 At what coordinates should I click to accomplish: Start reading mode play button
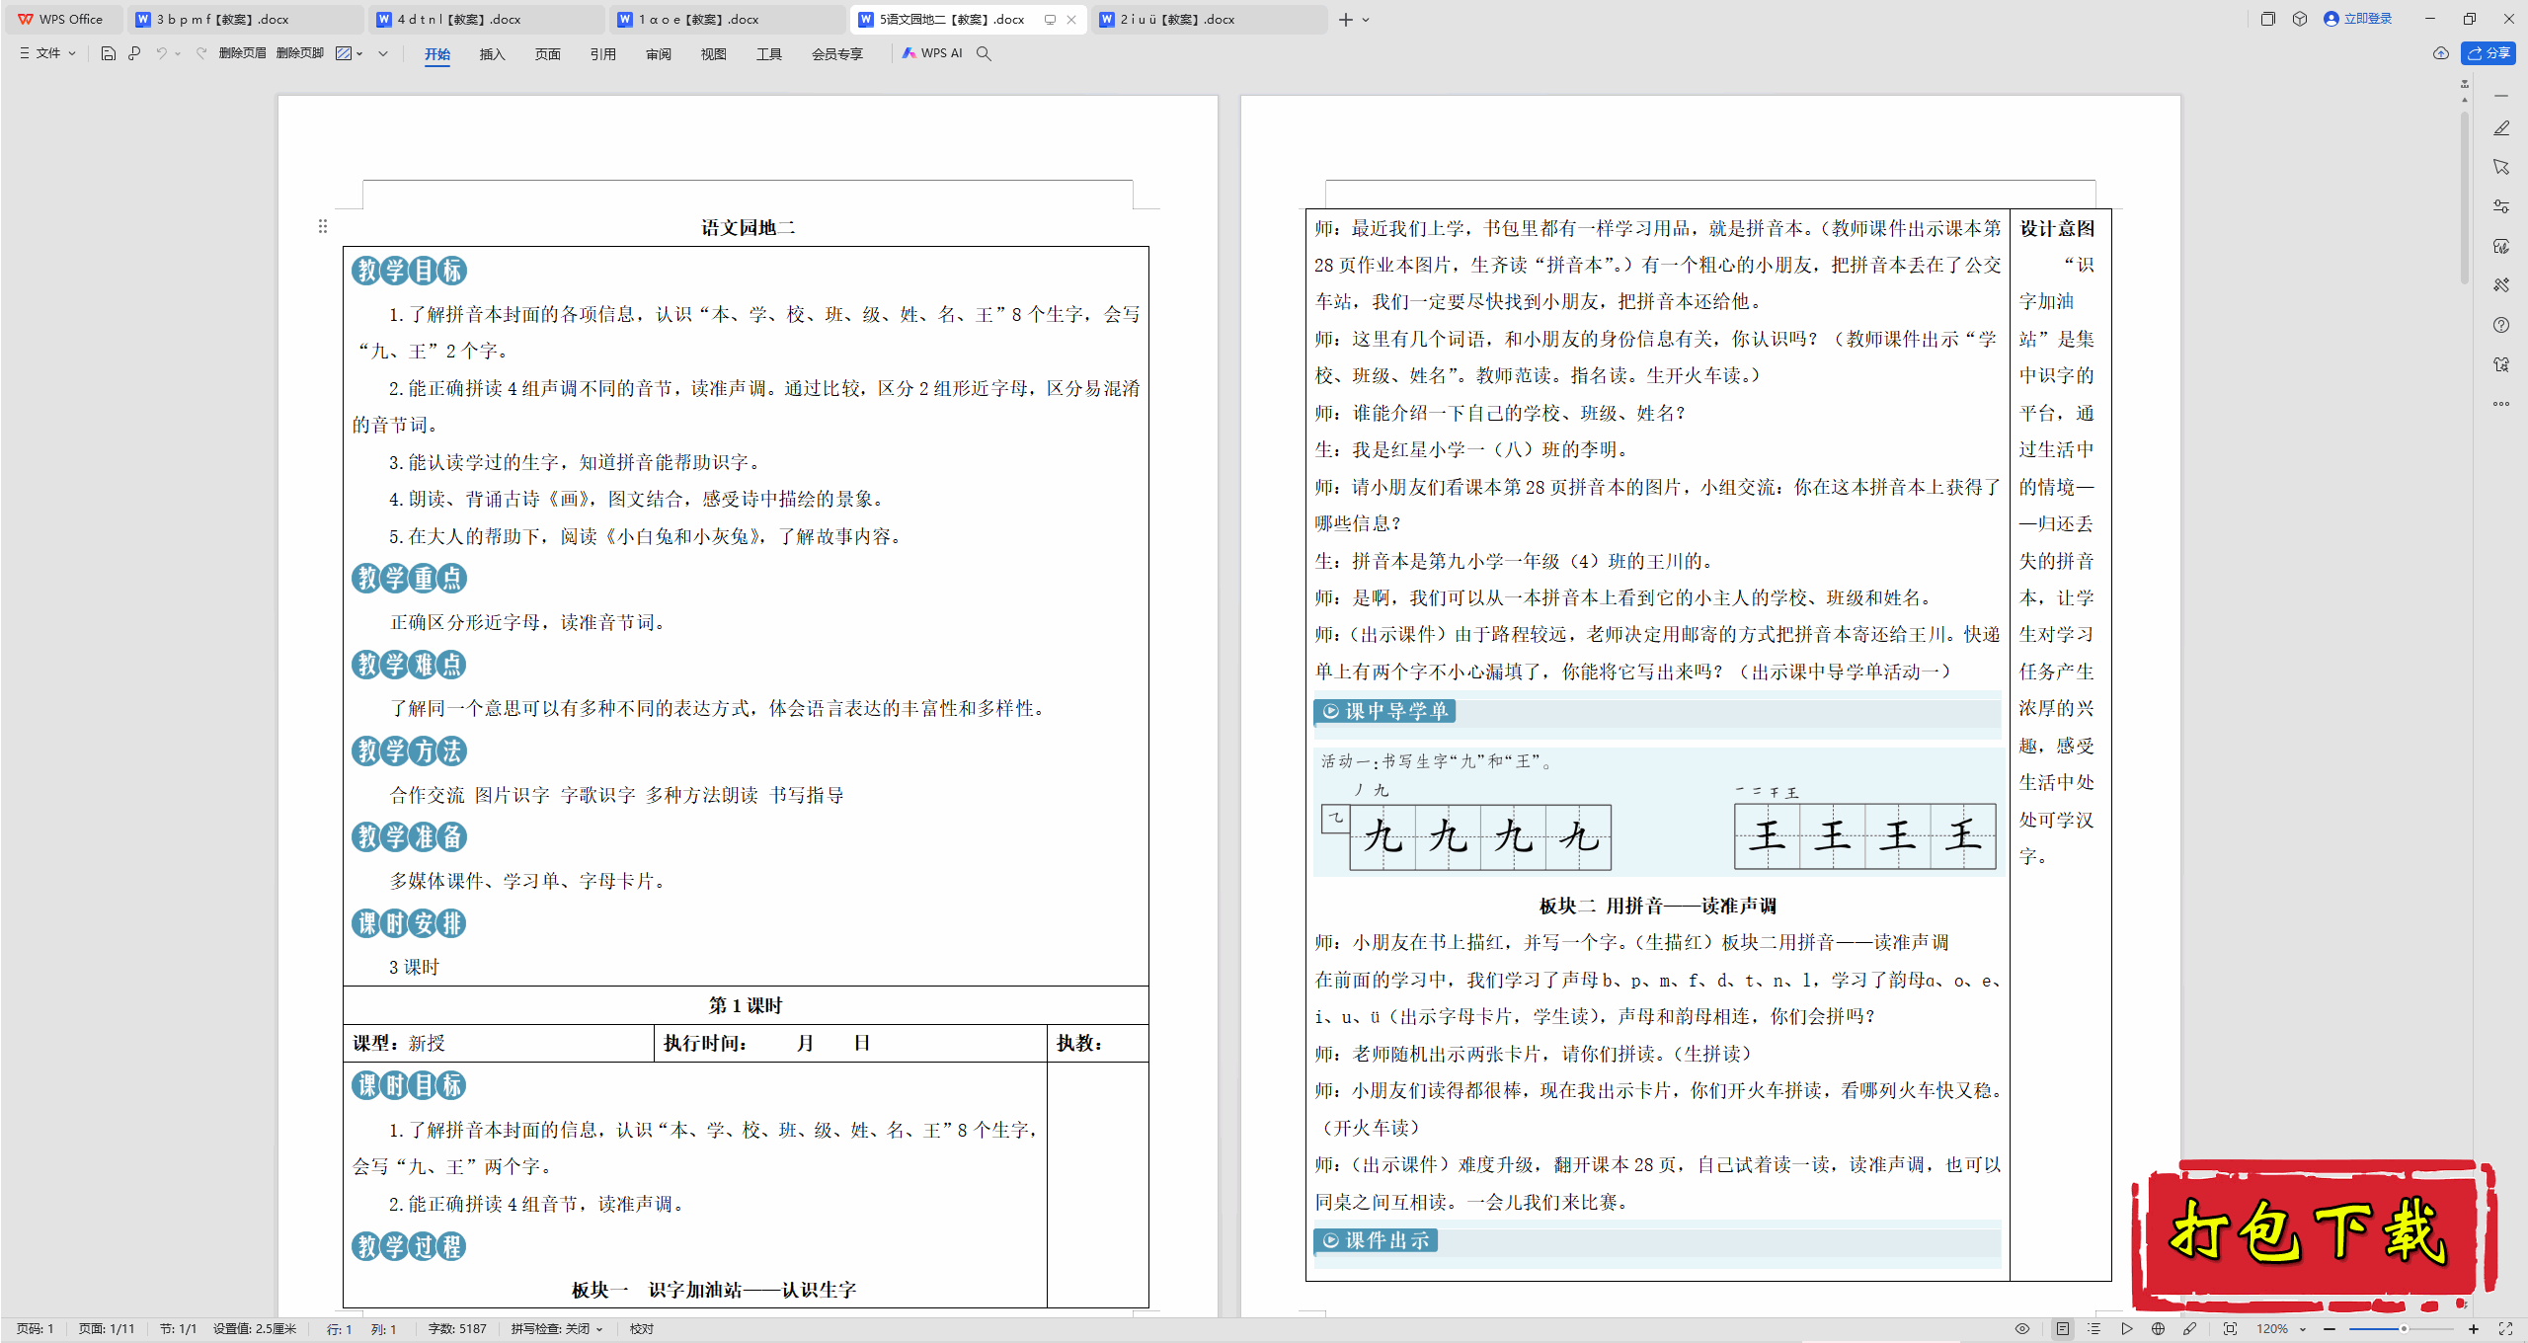pos(2126,1329)
